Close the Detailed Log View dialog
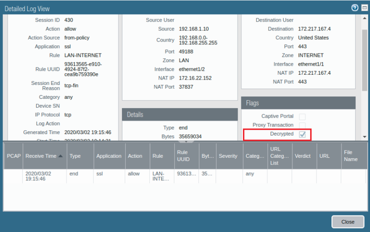This screenshot has width=370, height=232. (x=347, y=222)
